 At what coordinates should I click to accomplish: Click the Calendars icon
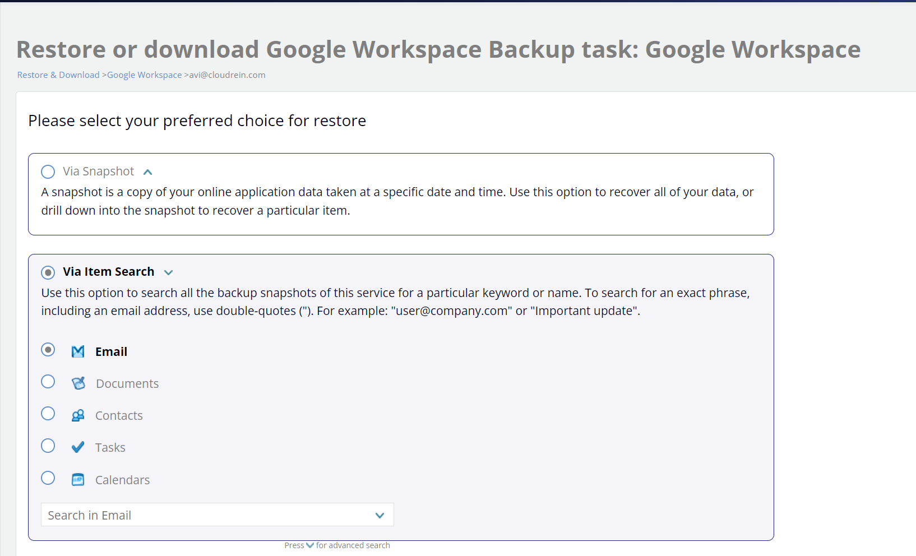(78, 480)
